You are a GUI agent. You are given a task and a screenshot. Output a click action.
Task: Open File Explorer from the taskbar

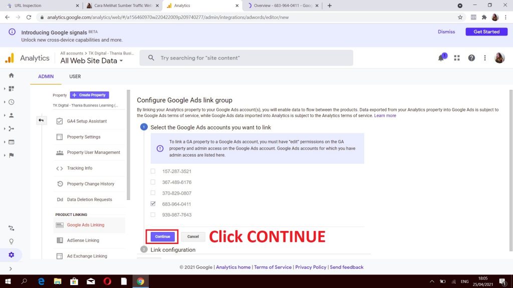pyautogui.click(x=58, y=281)
